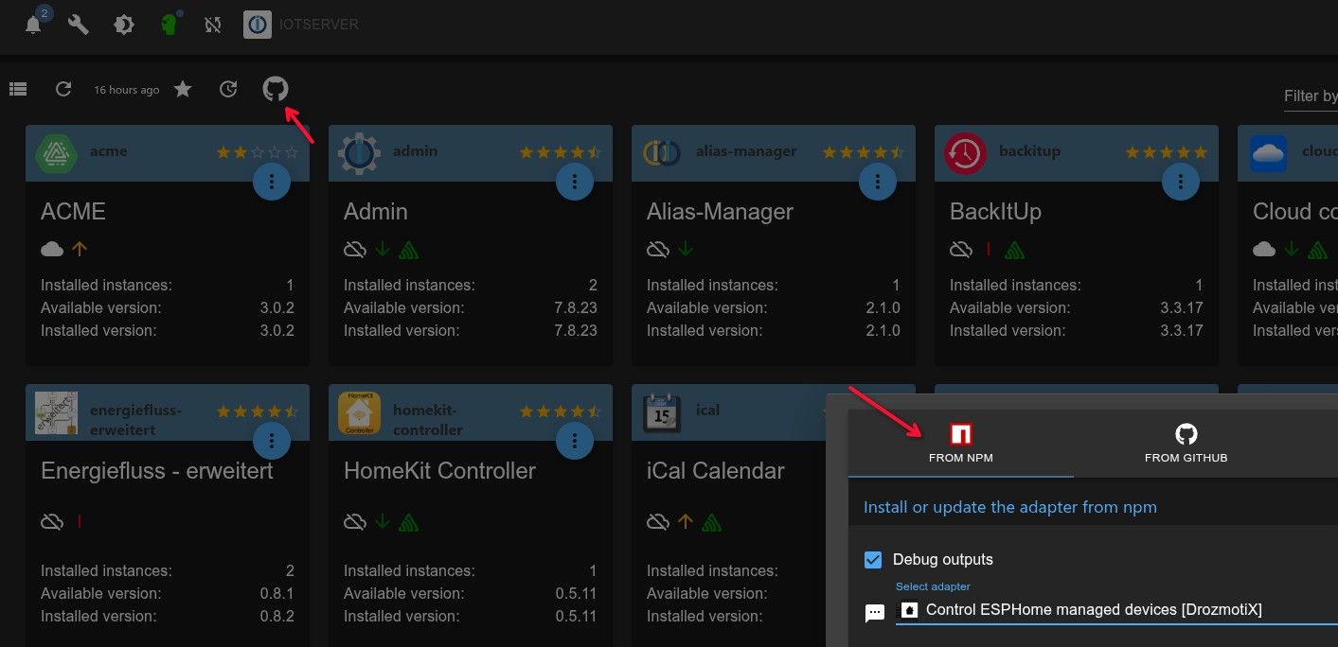This screenshot has width=1338, height=647.
Task: Open the wrench settings icon
Action: [79, 25]
